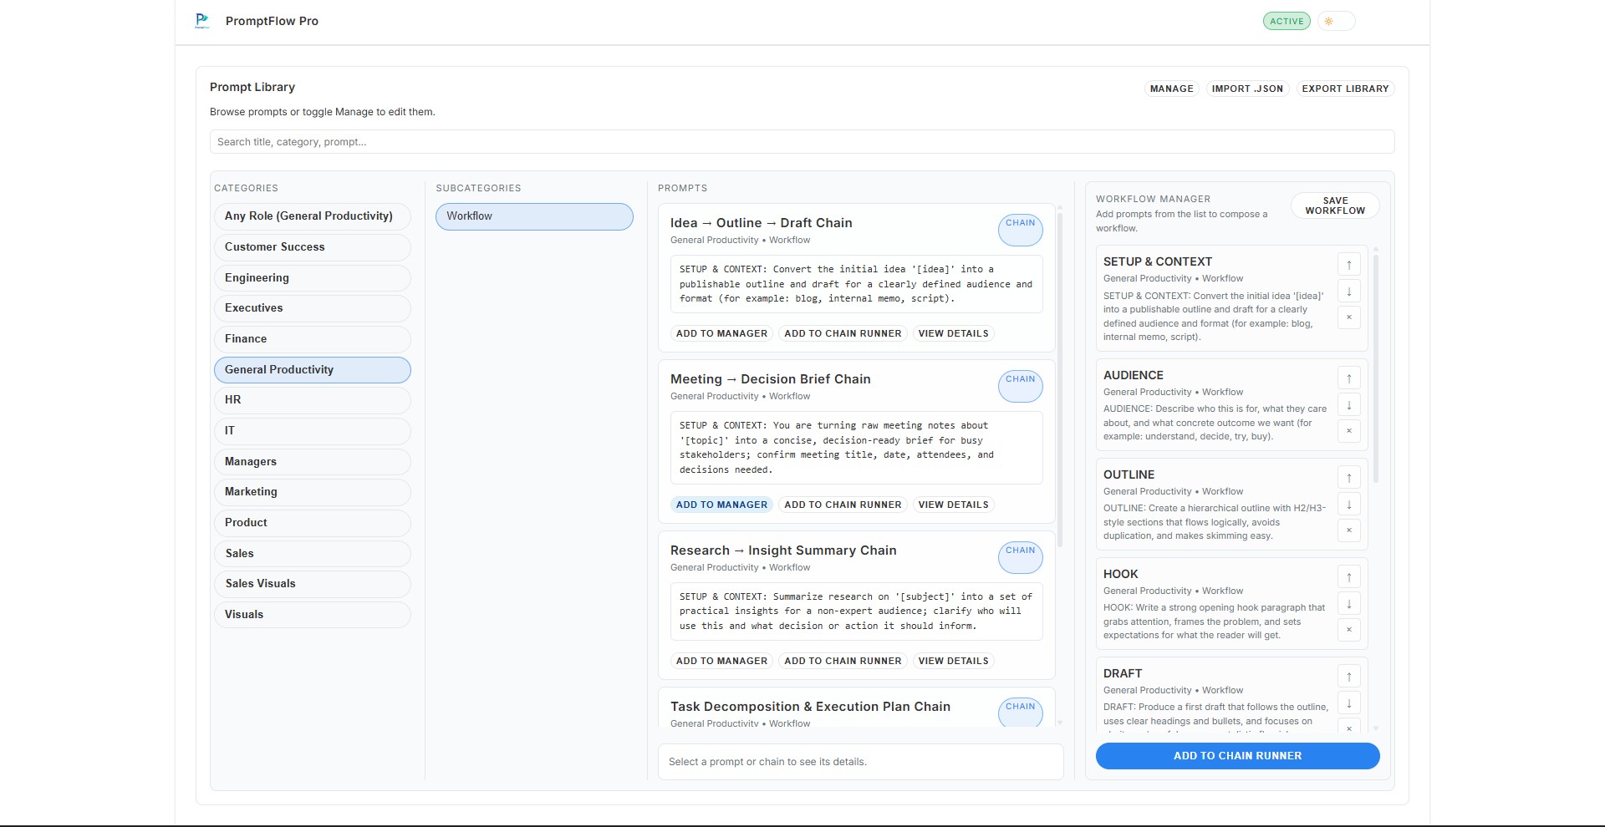Viewport: 1605px width, 827px height.
Task: Move DRAFT step up in workflow
Action: [1348, 677]
